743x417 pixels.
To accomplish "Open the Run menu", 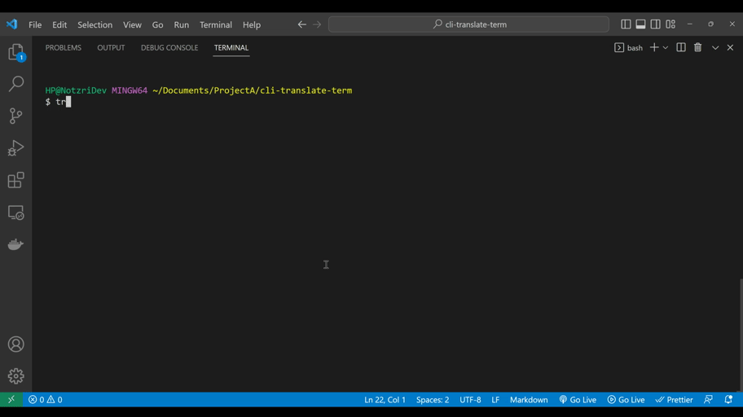I will tap(181, 24).
